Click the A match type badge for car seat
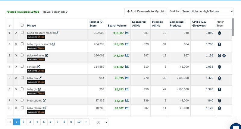Image resolution: width=241 pixels, height=129 pixels. tap(219, 67)
